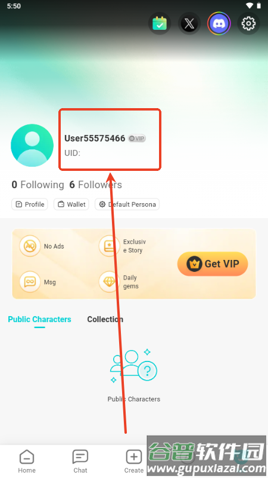Click the VIP badge beside username
This screenshot has width=268, height=478.
pos(137,139)
